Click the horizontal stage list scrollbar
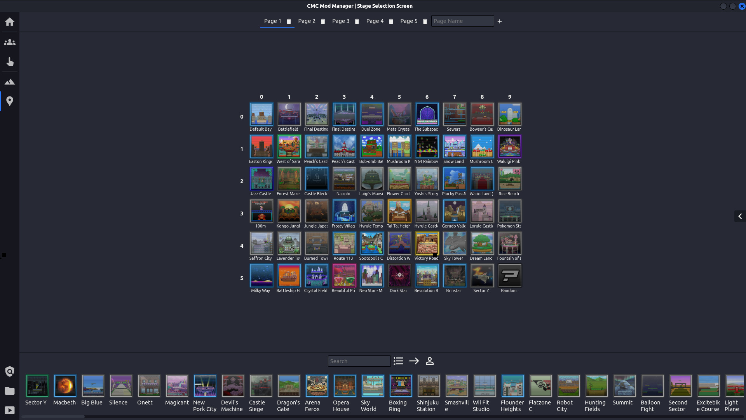The width and height of the screenshot is (746, 420). click(53, 416)
